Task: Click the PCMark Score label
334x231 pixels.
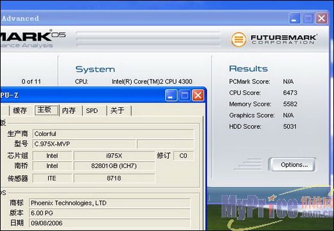Action: pyautogui.click(x=249, y=81)
